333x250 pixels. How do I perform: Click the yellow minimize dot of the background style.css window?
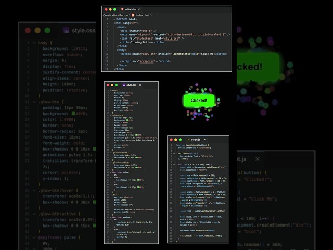point(37,30)
